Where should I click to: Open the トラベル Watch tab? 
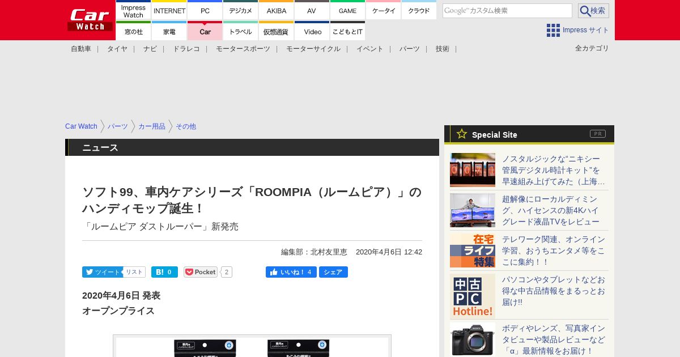(241, 31)
